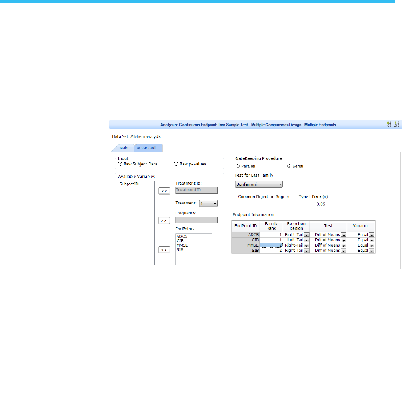
Task: Open Test for Last Family Bonferroni dropdown
Action: click(x=259, y=184)
